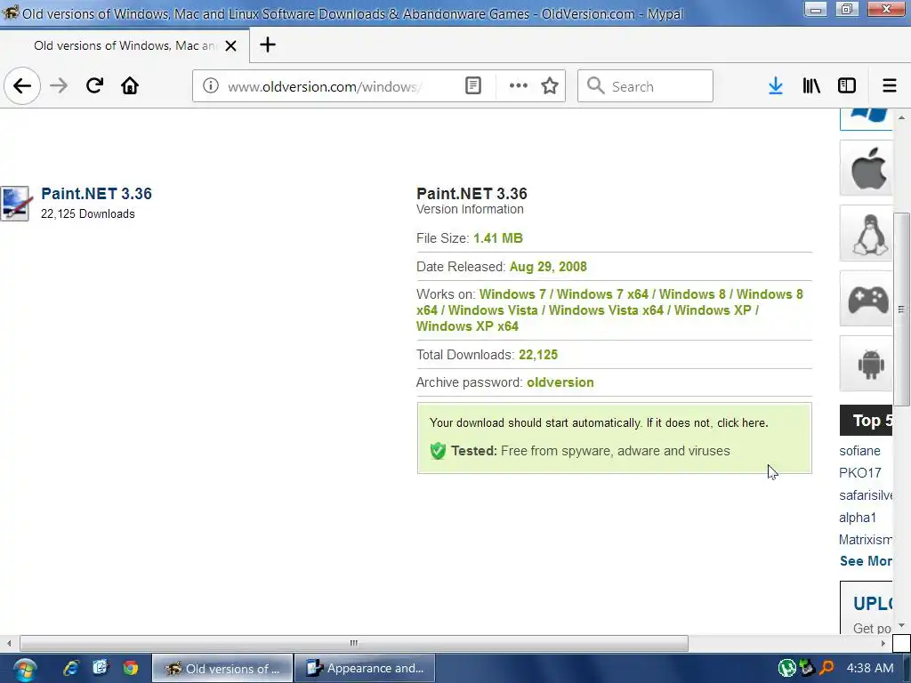Open the Windows logo category icon
This screenshot has width=911, height=683.
867,118
